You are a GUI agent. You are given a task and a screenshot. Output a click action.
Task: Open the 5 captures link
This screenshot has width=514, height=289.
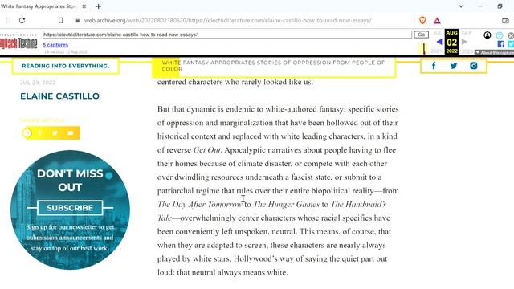coord(55,45)
